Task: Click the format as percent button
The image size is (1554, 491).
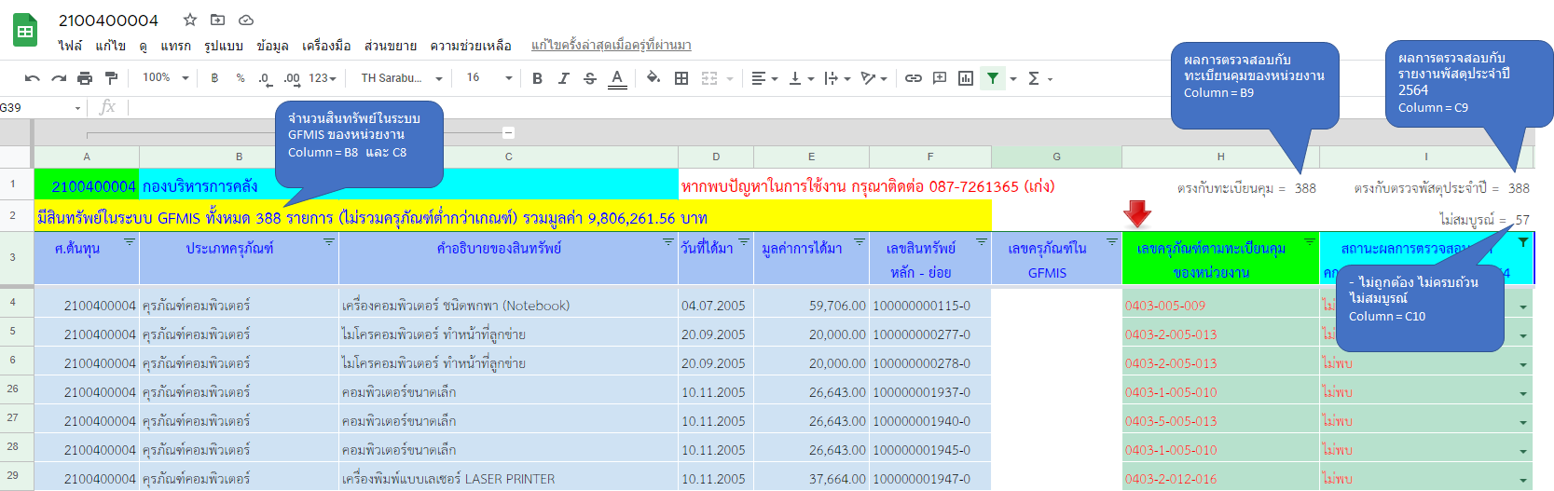Action: (241, 78)
